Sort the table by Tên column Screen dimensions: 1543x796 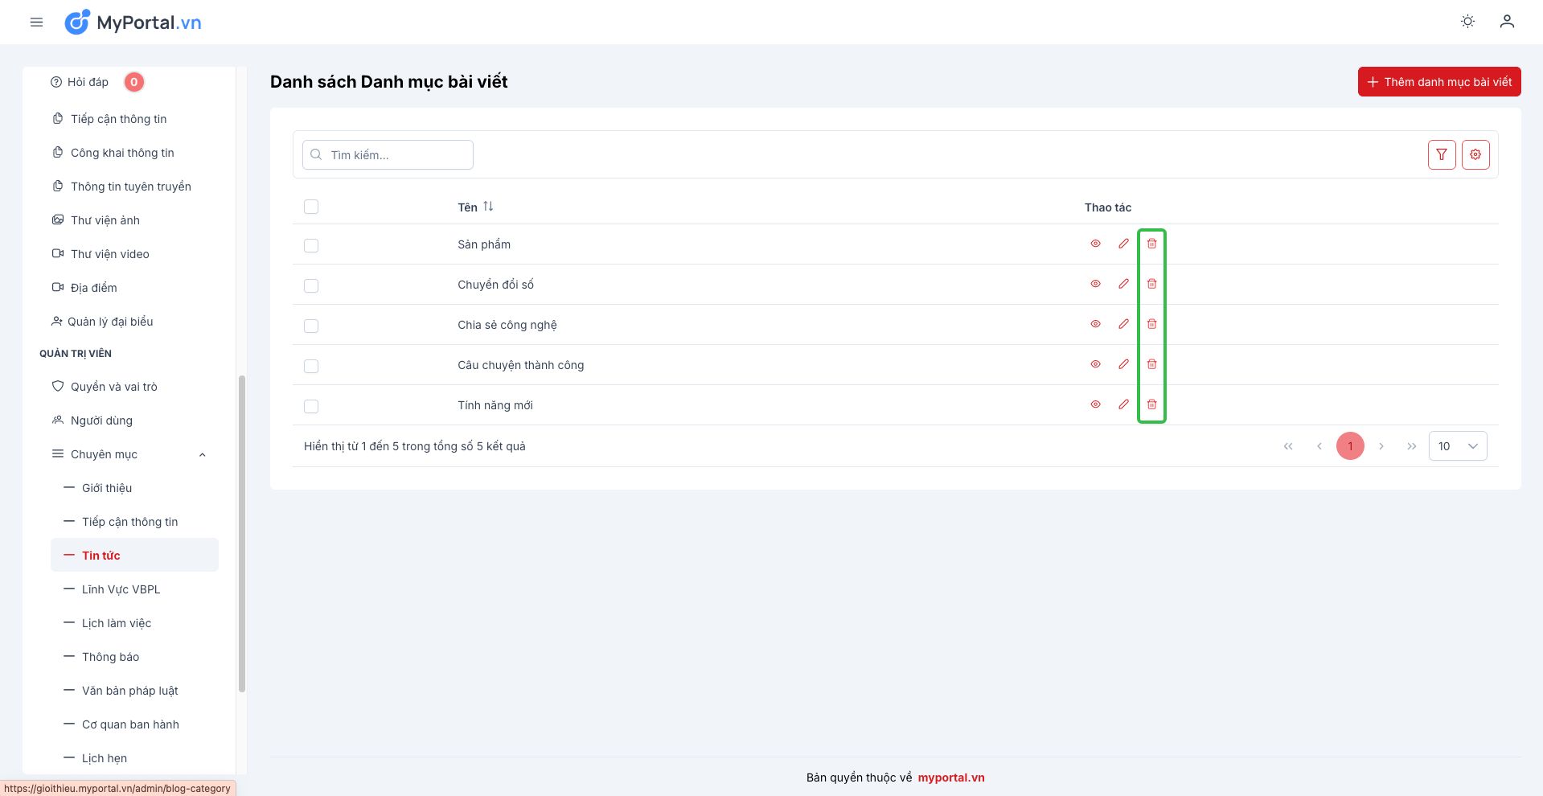coord(487,207)
